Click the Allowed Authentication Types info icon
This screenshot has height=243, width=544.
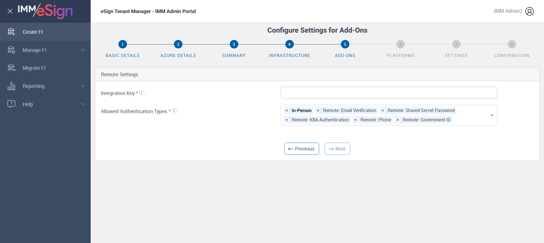(x=174, y=111)
